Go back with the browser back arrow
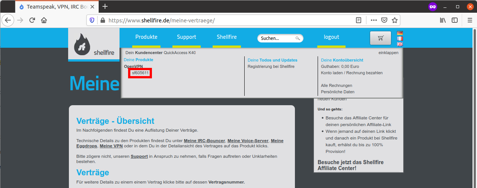Screen dimensions: 477x188 [8, 20]
